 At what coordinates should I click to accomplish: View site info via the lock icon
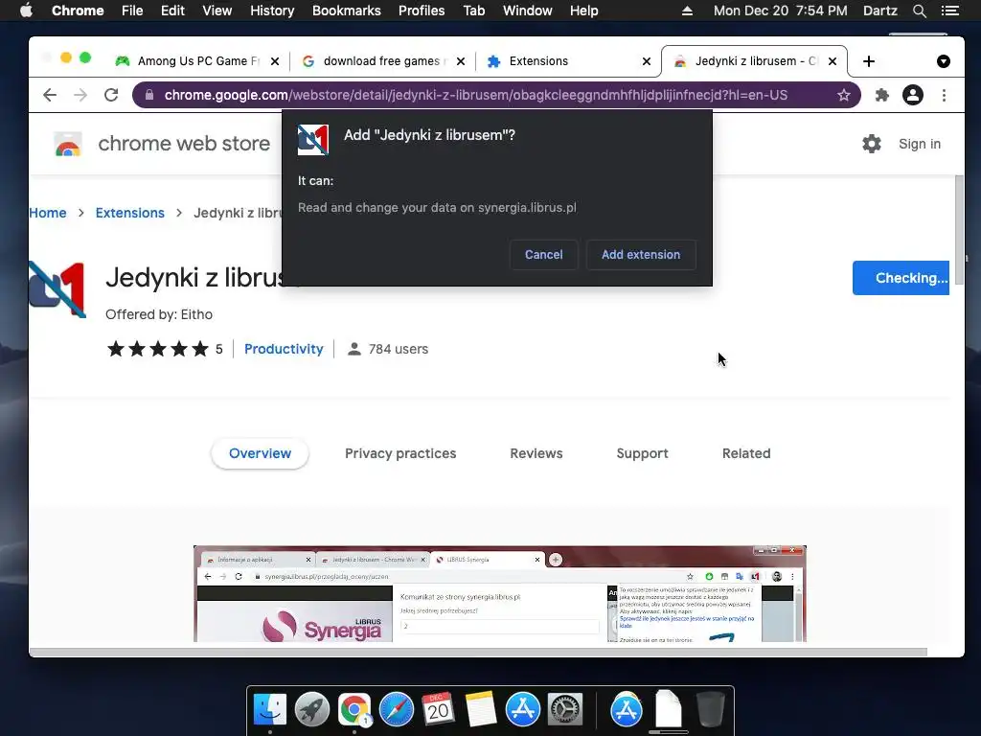click(148, 95)
